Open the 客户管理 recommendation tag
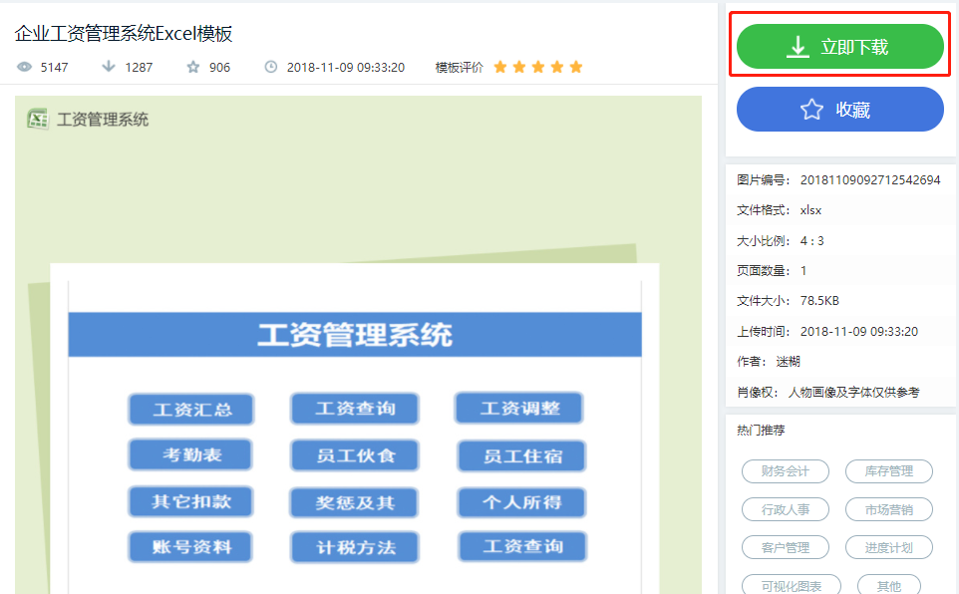959x594 pixels. point(785,547)
